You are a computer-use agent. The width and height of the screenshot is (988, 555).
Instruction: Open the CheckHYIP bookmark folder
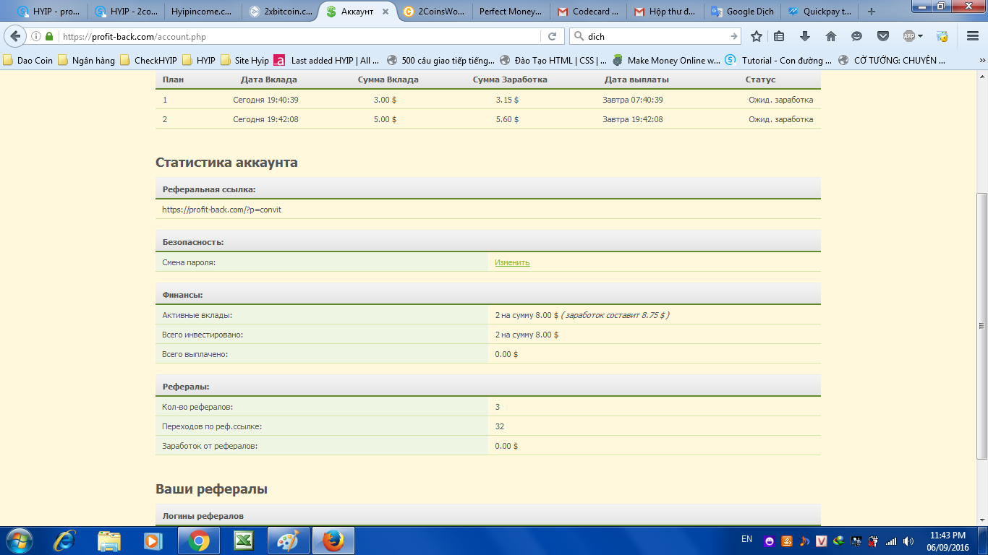coord(149,61)
